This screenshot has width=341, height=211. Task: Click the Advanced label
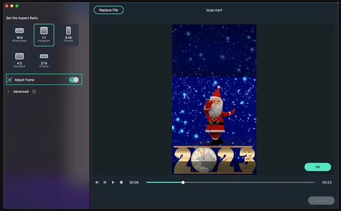pyautogui.click(x=21, y=91)
